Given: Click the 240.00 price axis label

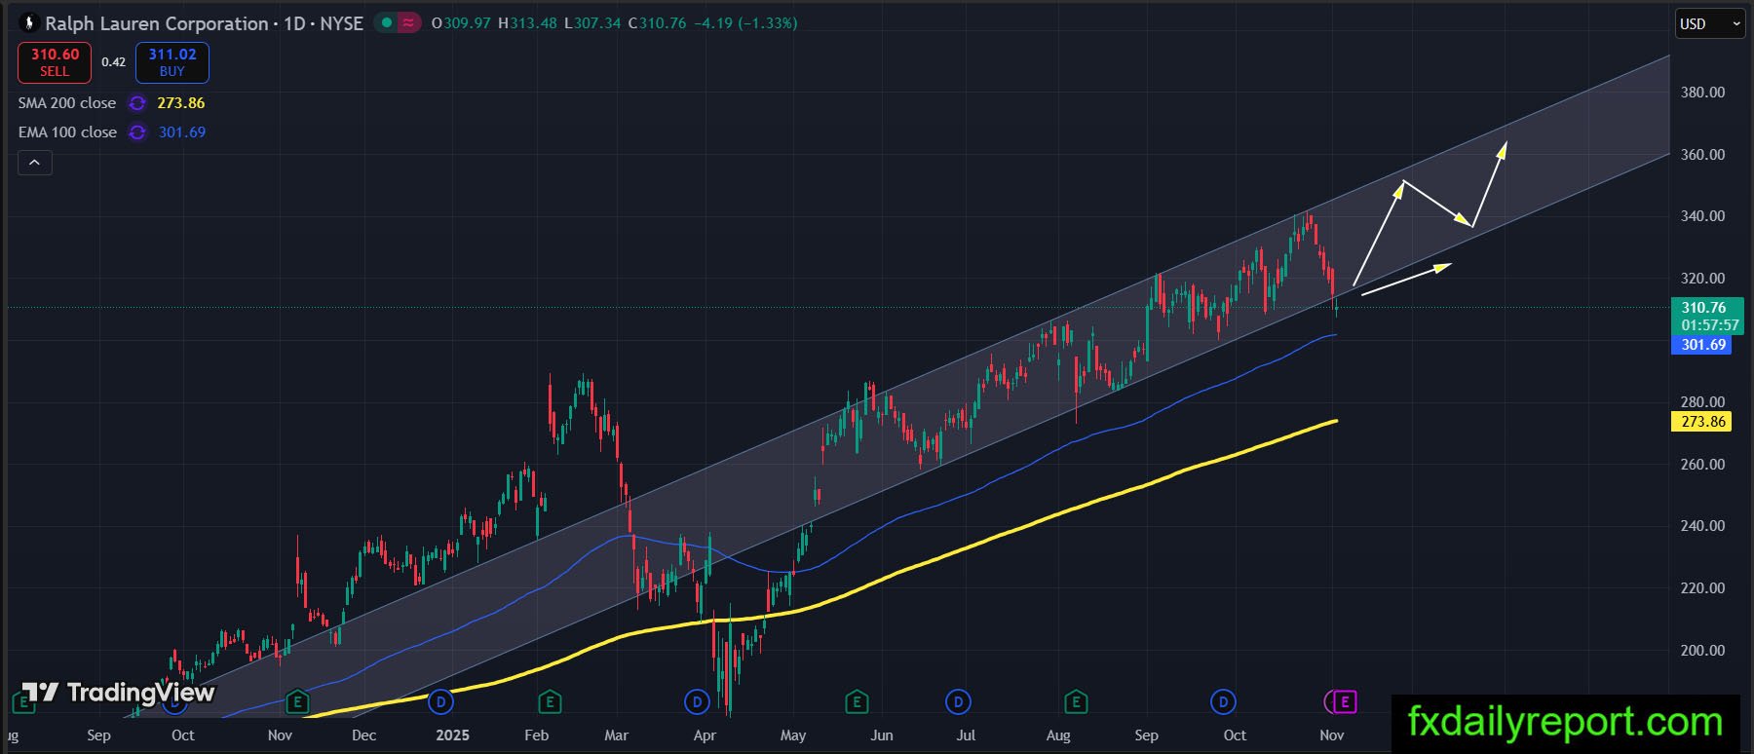Looking at the screenshot, I should point(1703,526).
